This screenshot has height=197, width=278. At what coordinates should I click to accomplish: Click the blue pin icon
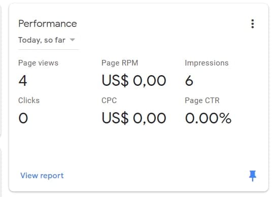(x=253, y=176)
